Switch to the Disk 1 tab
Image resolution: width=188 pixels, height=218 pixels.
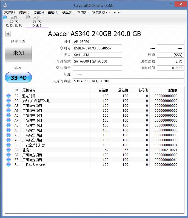[x=37, y=21]
